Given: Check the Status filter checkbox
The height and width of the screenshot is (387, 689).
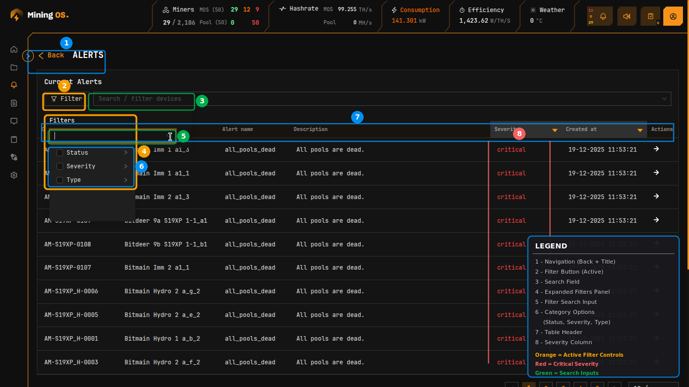Looking at the screenshot, I should point(60,152).
